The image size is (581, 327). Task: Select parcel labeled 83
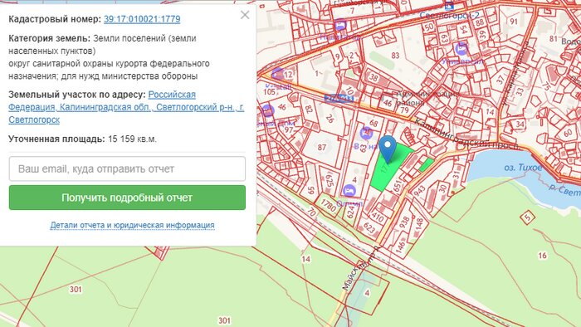pos(395,56)
